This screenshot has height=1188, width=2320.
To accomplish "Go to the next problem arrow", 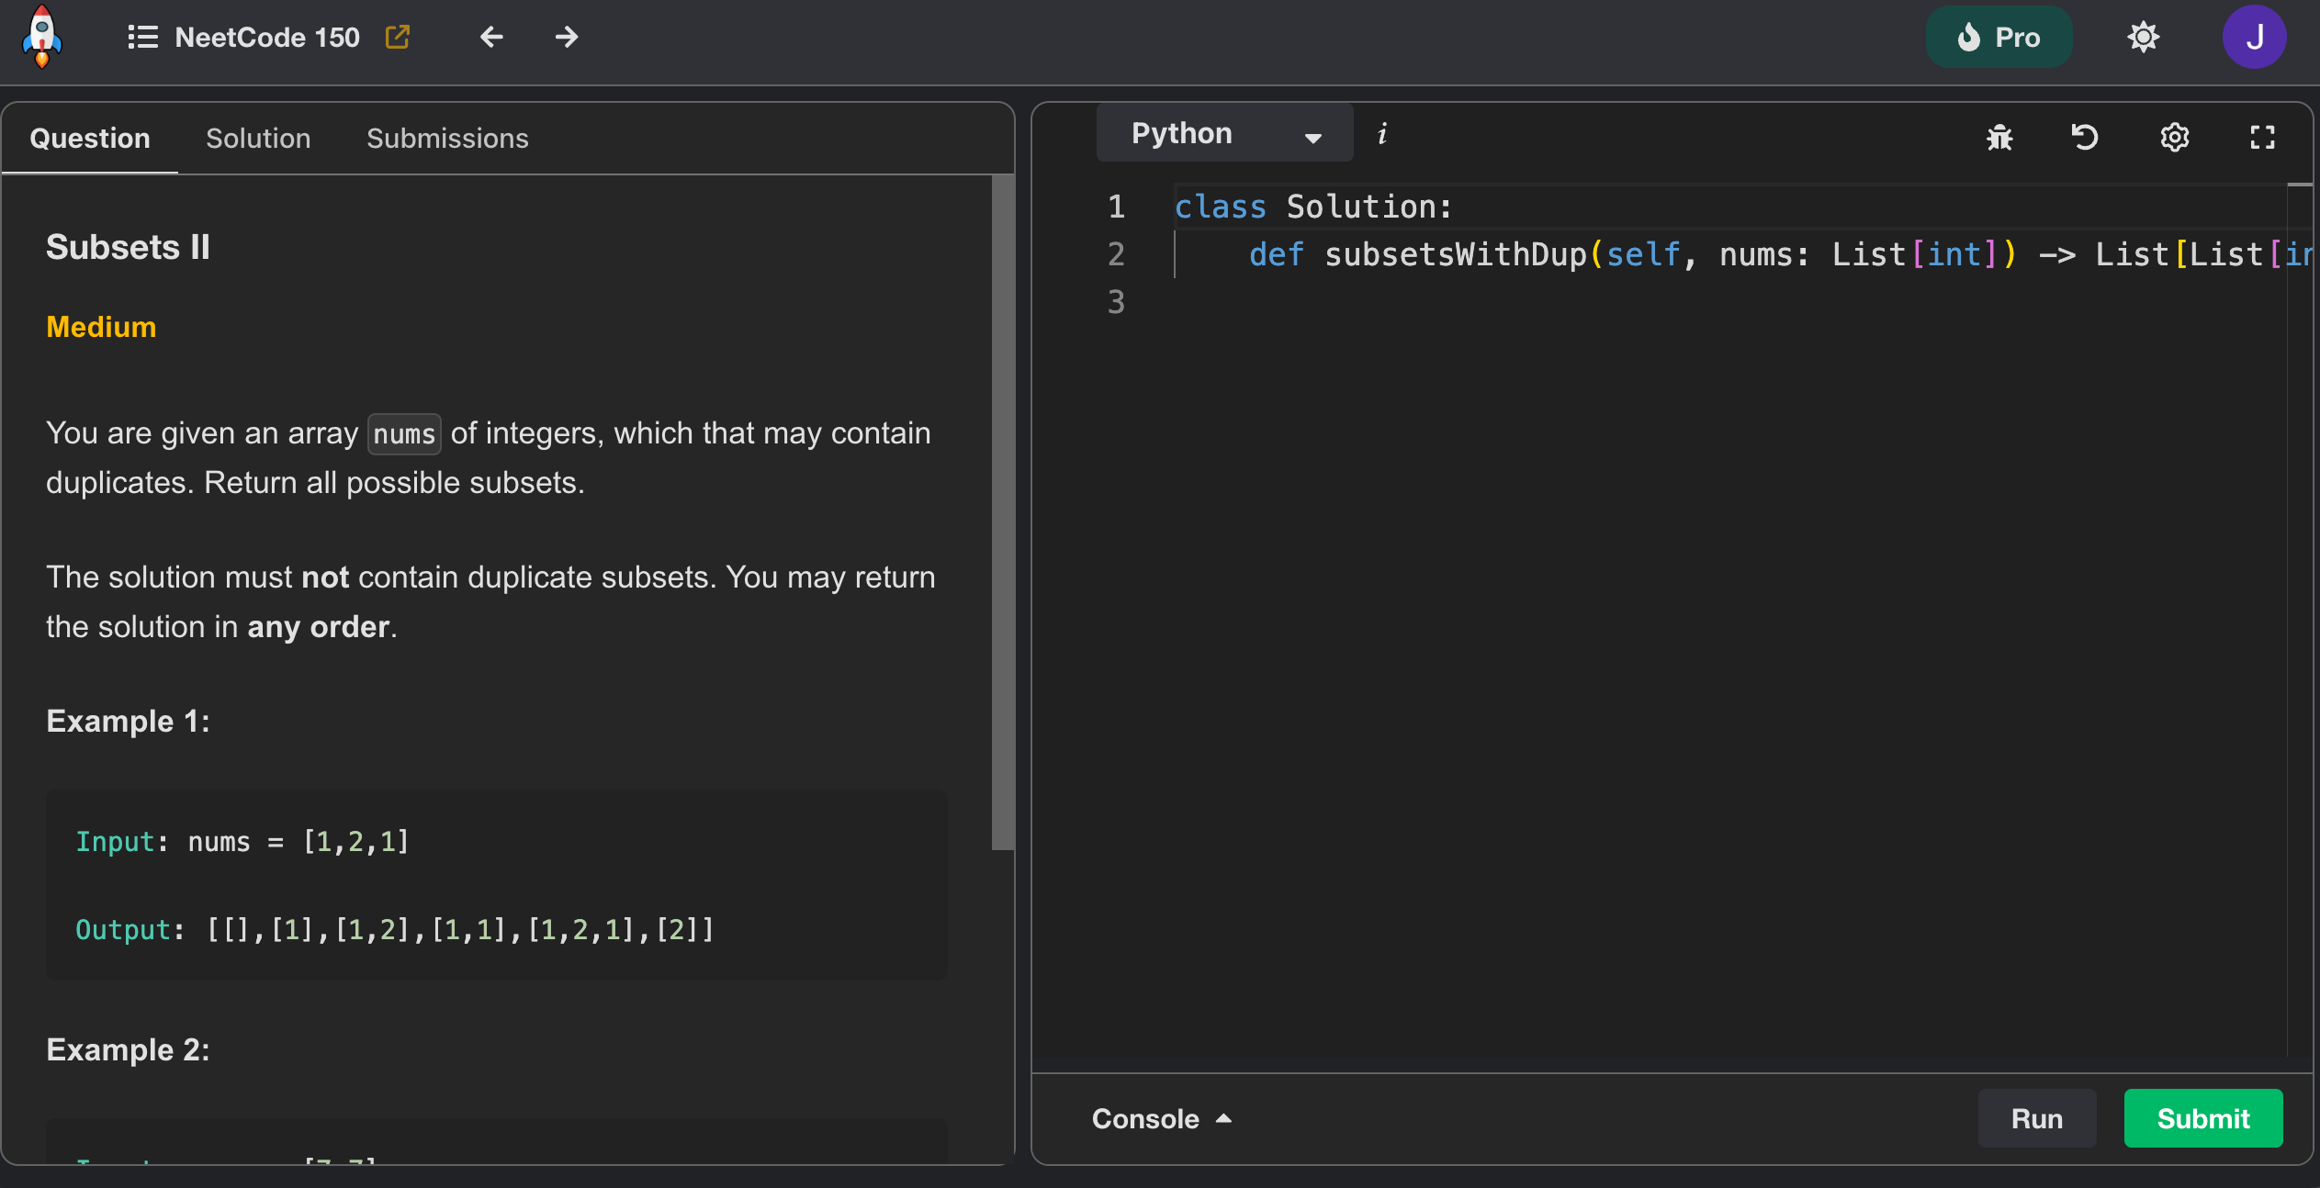I will (568, 37).
